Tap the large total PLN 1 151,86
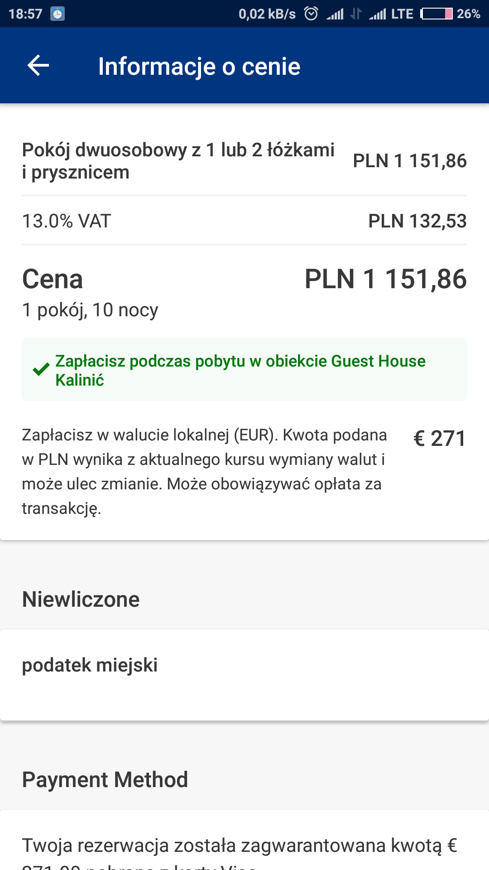489x870 pixels. point(385,279)
